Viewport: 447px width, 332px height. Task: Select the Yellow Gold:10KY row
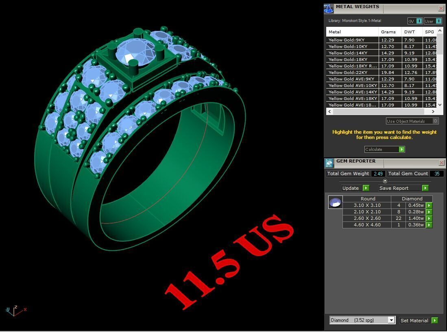pyautogui.click(x=381, y=46)
